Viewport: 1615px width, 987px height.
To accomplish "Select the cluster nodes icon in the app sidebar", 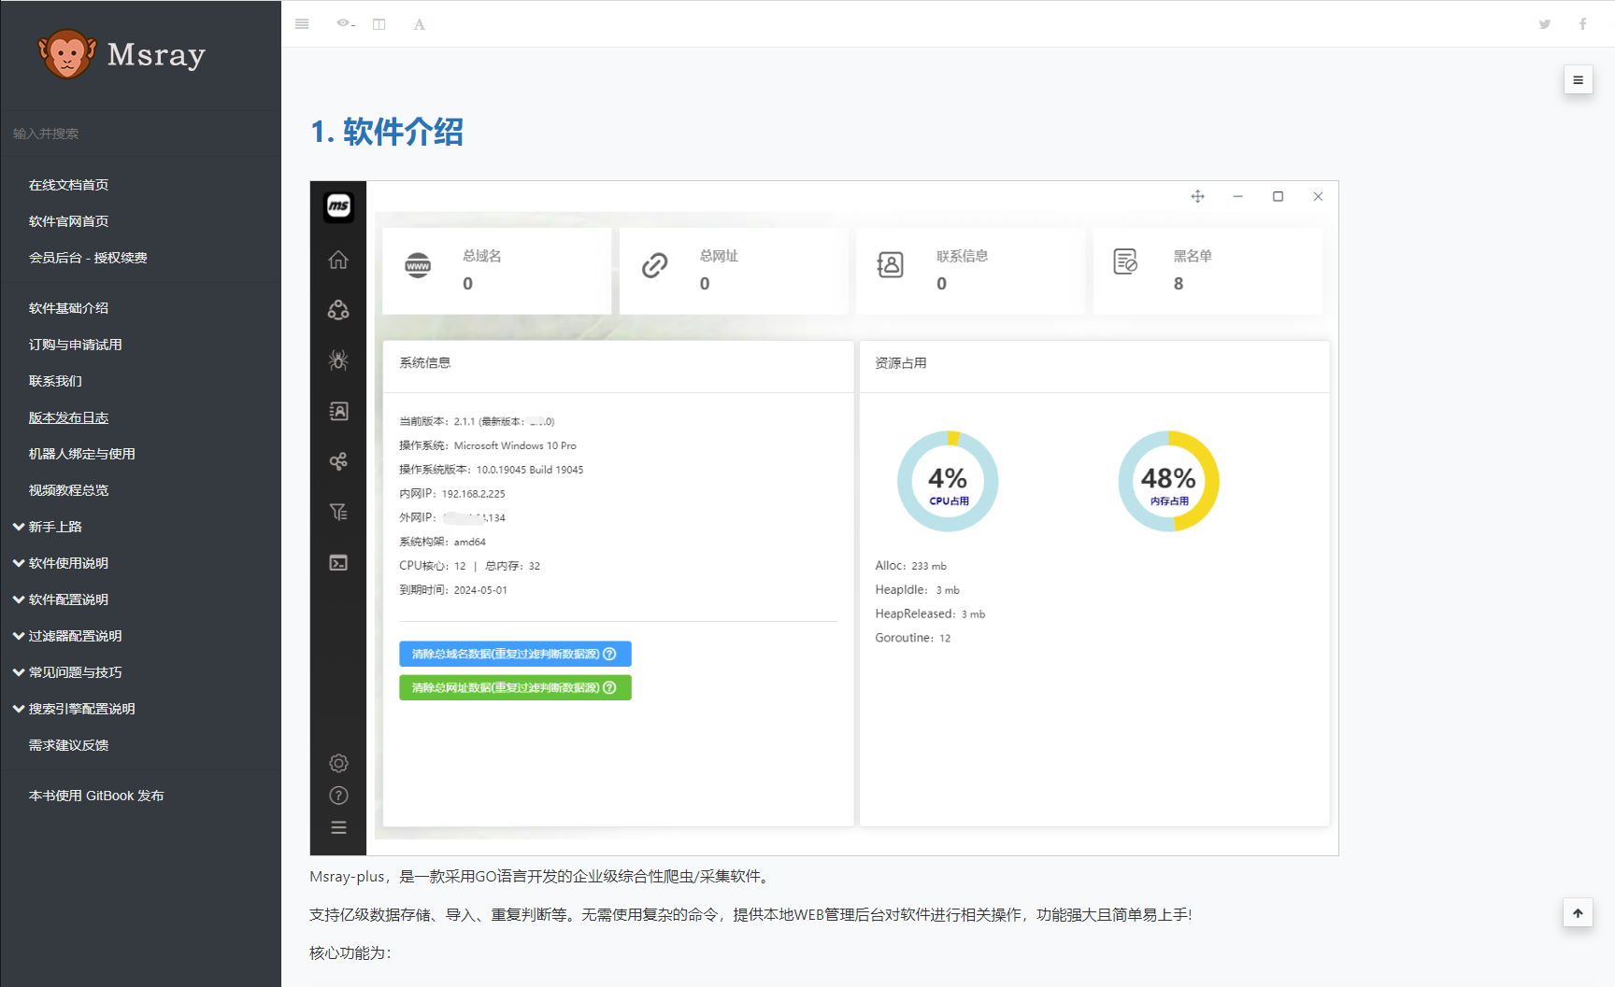I will 338,310.
